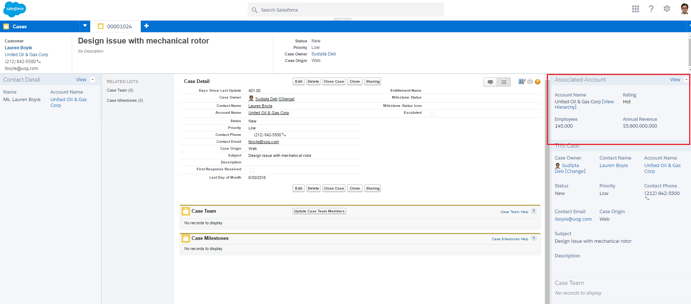Click the Case Team briefcase icon
Viewport: 691px width, 304px height.
pos(186,211)
